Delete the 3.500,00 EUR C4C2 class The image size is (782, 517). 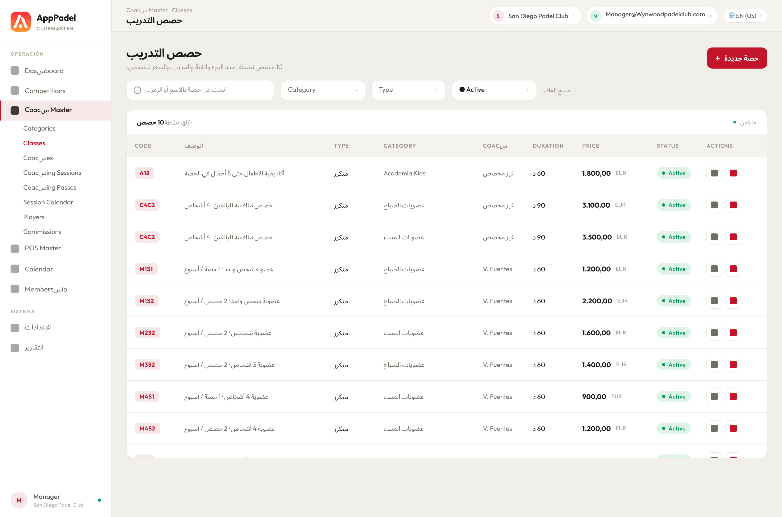[733, 237]
